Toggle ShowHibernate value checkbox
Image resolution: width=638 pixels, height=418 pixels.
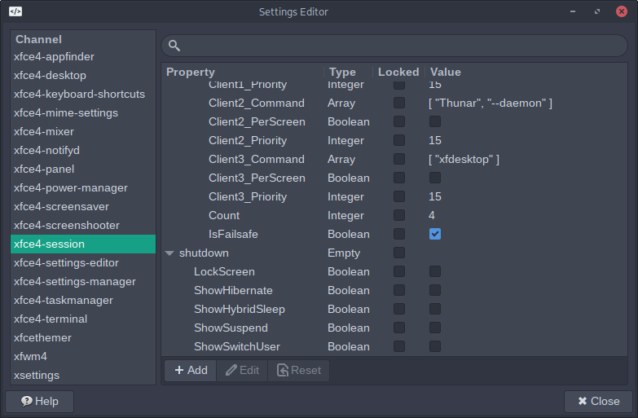(435, 291)
